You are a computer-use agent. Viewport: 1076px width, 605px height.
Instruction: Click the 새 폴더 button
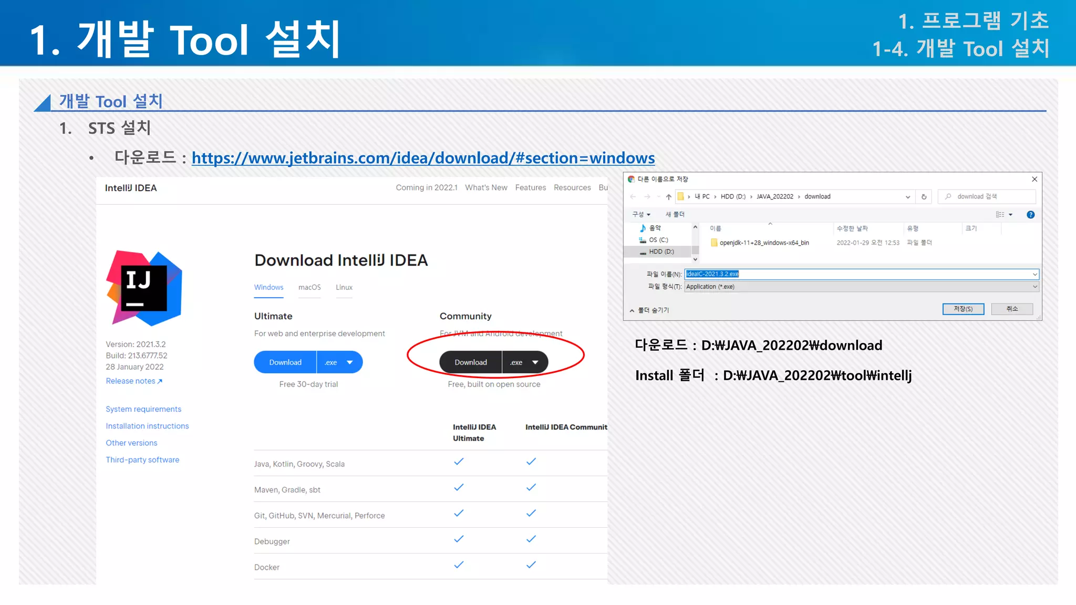pos(675,214)
